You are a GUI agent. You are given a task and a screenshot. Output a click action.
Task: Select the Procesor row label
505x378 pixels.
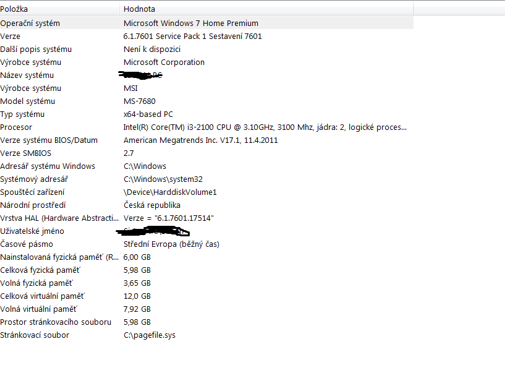(x=16, y=127)
